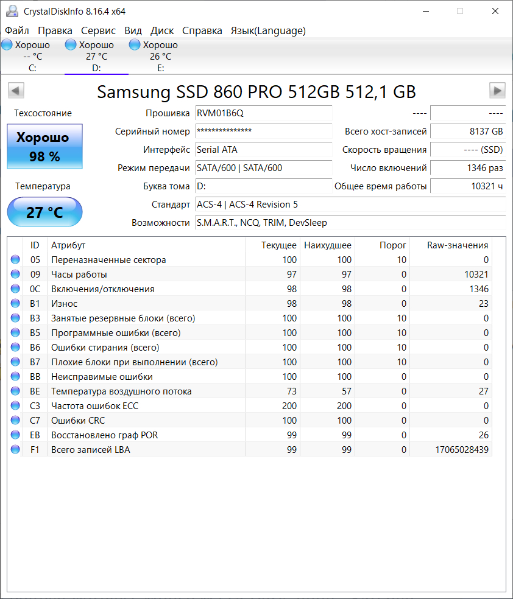This screenshot has height=599, width=513.
Task: Click the Возможности S.M.A.R.T. field
Action: pyautogui.click(x=350, y=223)
